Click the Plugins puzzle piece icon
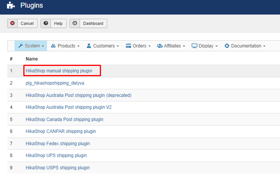The width and height of the screenshot is (280, 190). coord(11,5)
